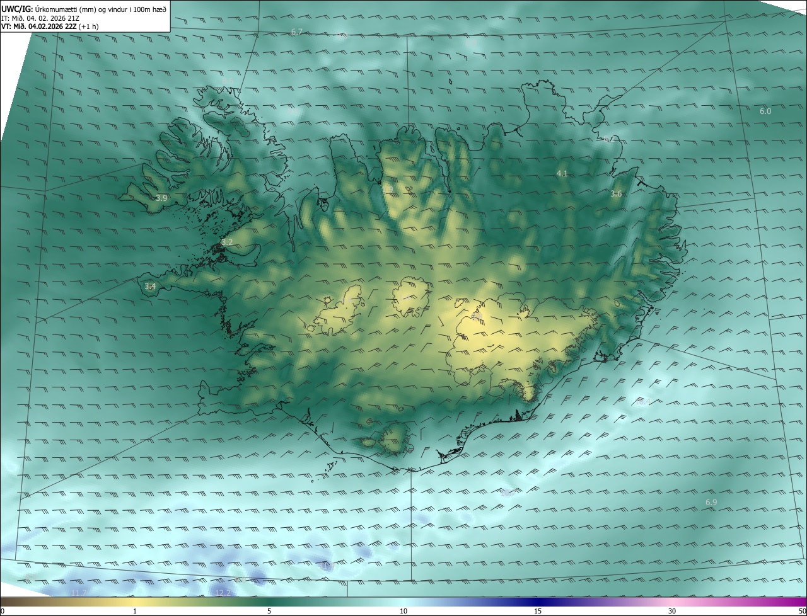Click the colorbar tick label 0
807x616 pixels.
tap(3, 611)
